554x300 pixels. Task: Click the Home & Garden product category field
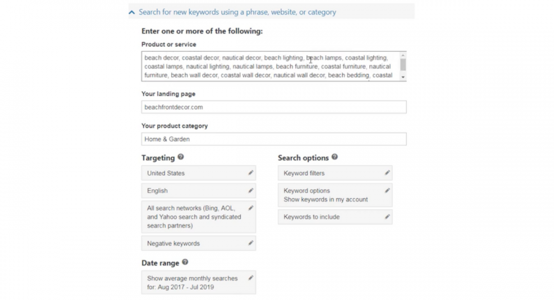pos(274,139)
